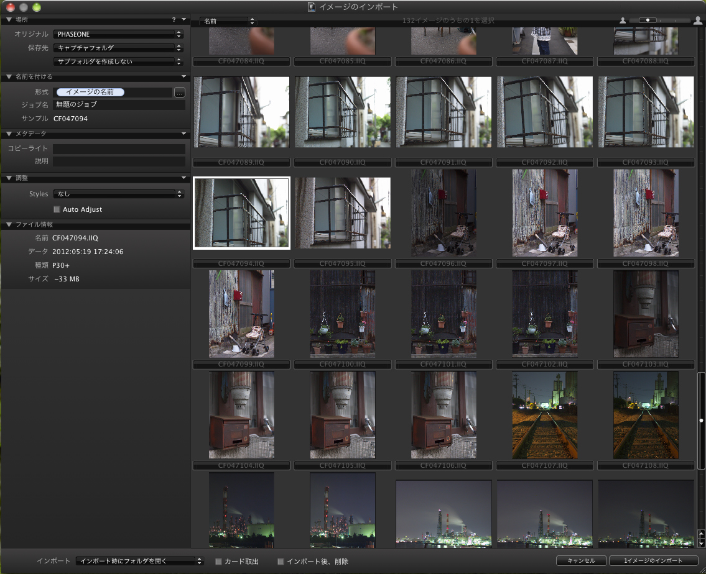Screen dimensions: 706x574
Task: Open the 名前 sort dropdown
Action: 228,21
